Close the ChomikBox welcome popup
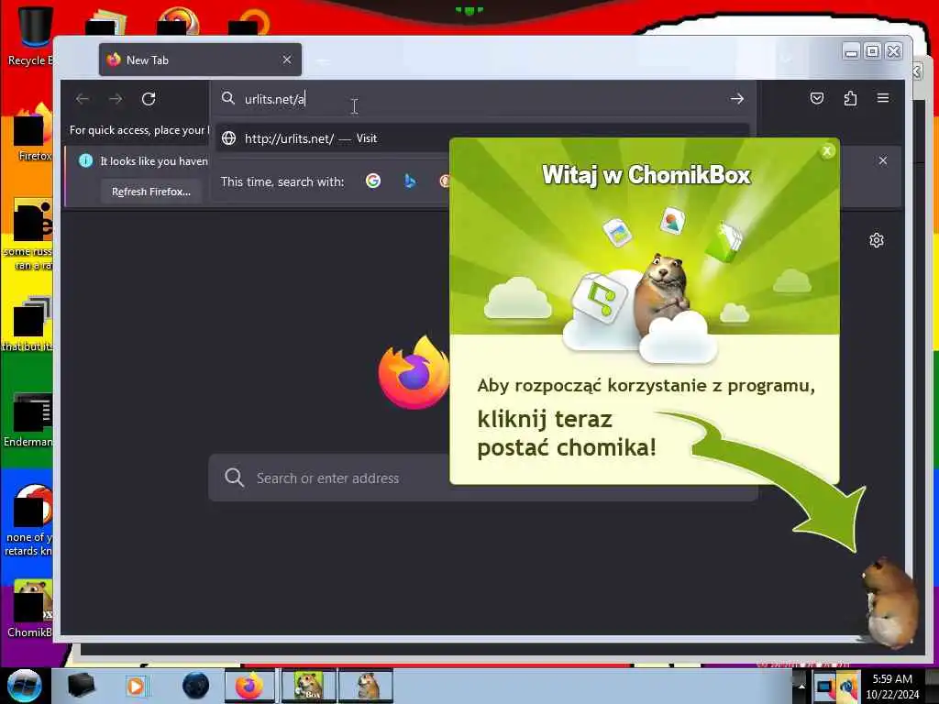Screen dimensions: 939x704 click(x=827, y=151)
